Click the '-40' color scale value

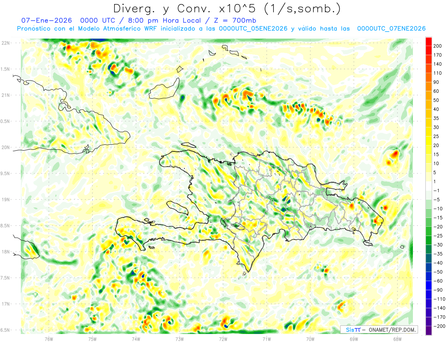click(x=438, y=263)
